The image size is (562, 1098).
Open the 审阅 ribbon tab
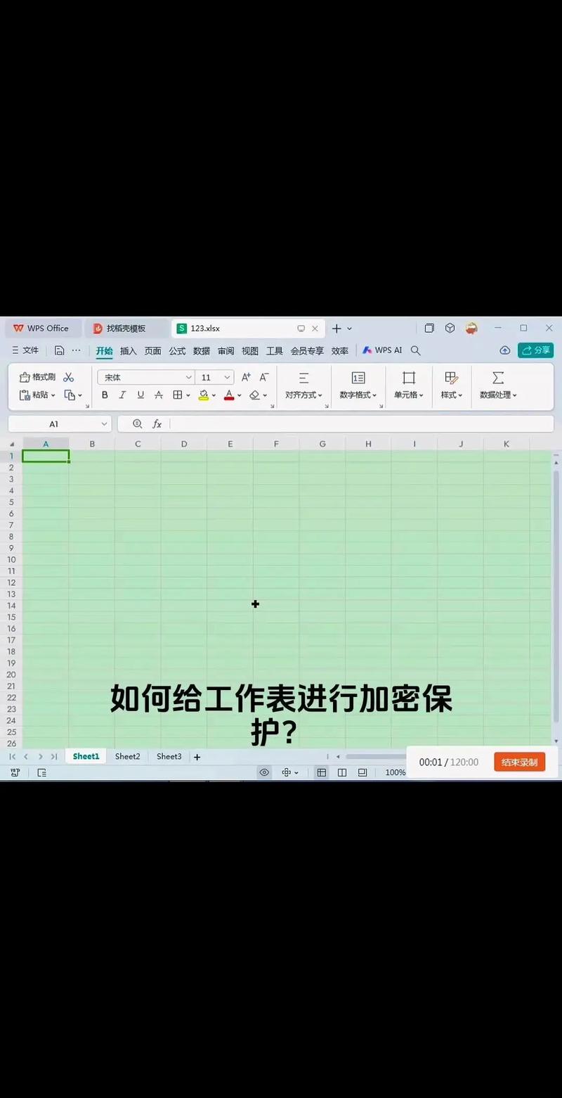tap(225, 350)
